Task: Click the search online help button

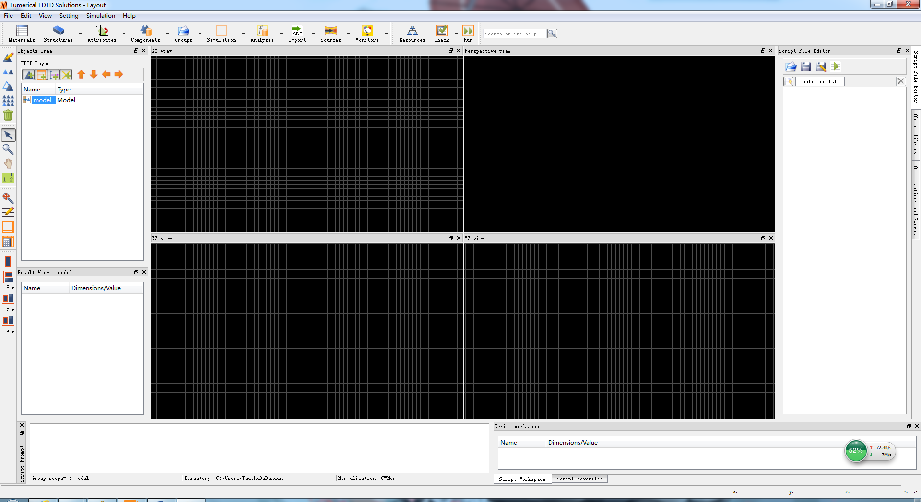Action: (552, 34)
